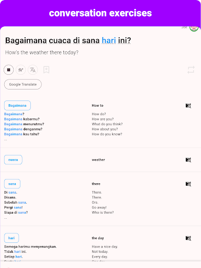This screenshot has height=268, width=201.
Task: Stop audio playback with the stop button
Action: tap(8, 70)
